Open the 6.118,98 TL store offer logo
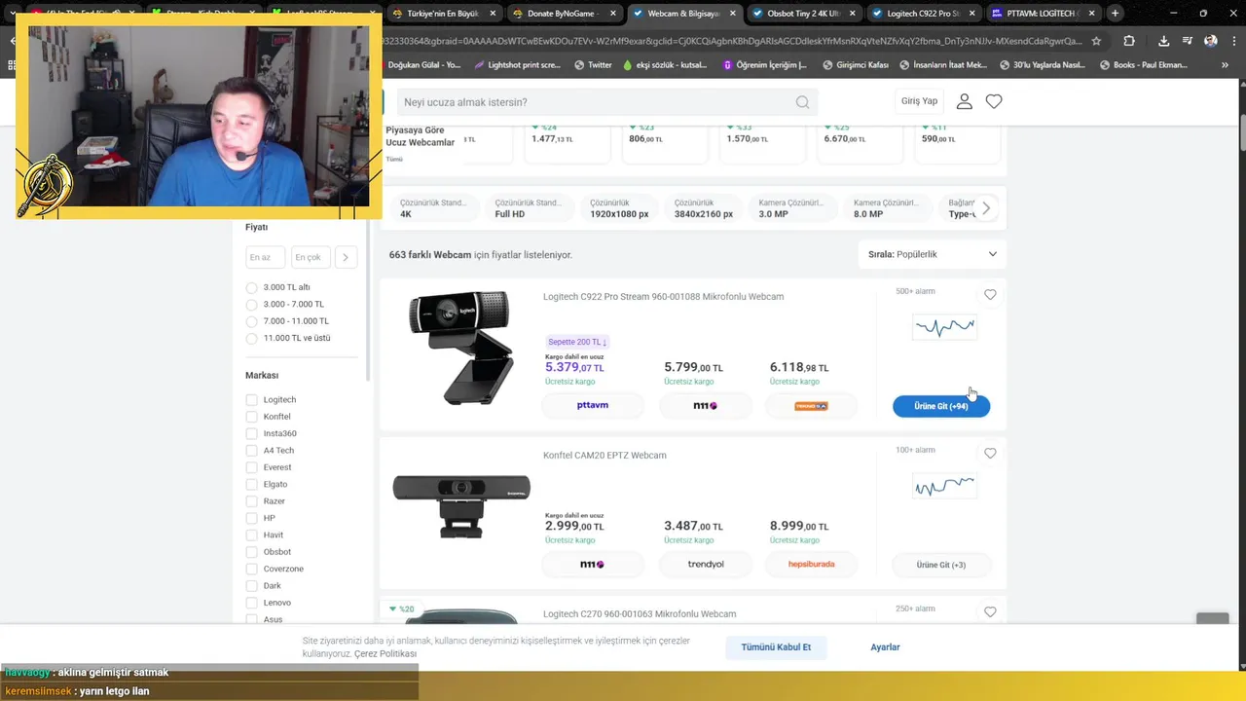 click(x=811, y=405)
